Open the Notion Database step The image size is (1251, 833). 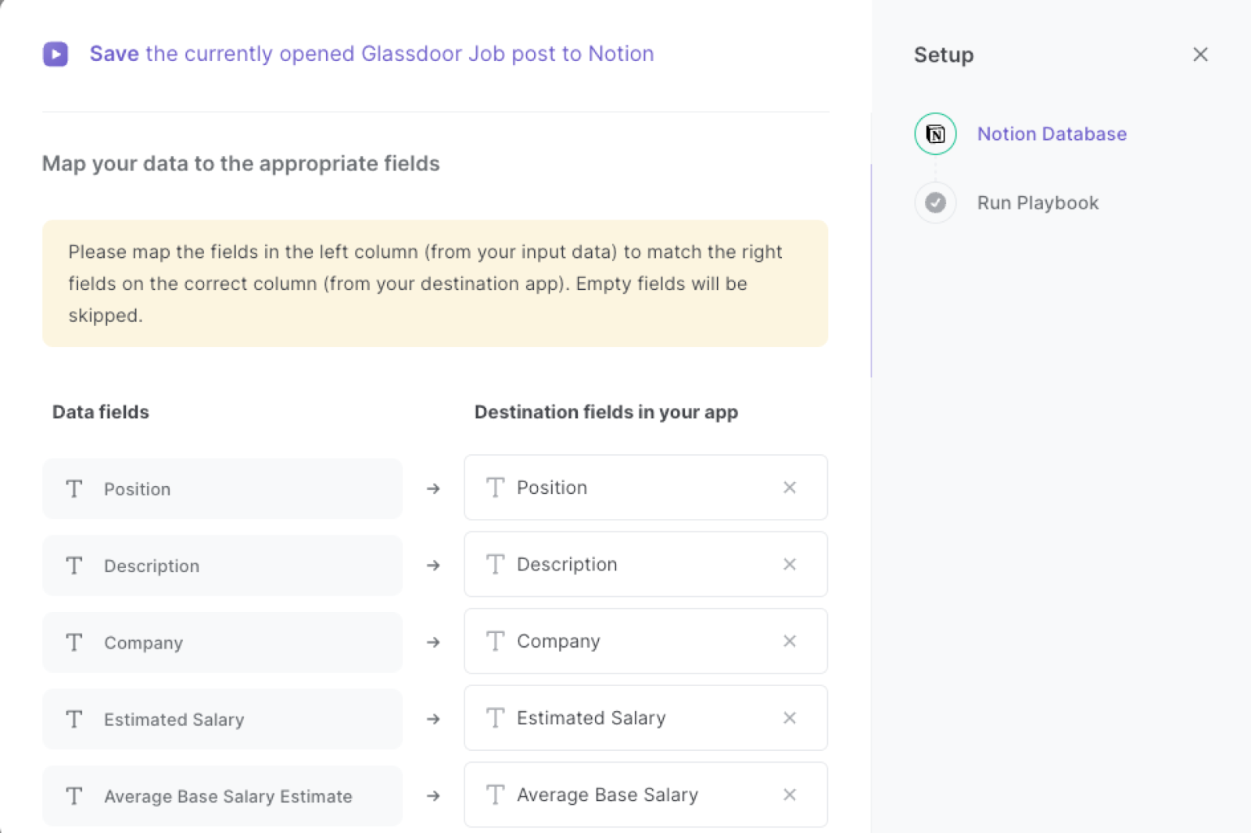[1052, 134]
